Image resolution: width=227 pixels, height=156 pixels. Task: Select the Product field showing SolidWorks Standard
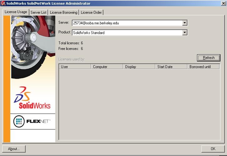pos(130,32)
